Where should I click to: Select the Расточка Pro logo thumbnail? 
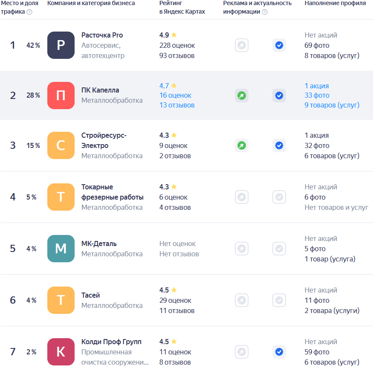click(61, 45)
